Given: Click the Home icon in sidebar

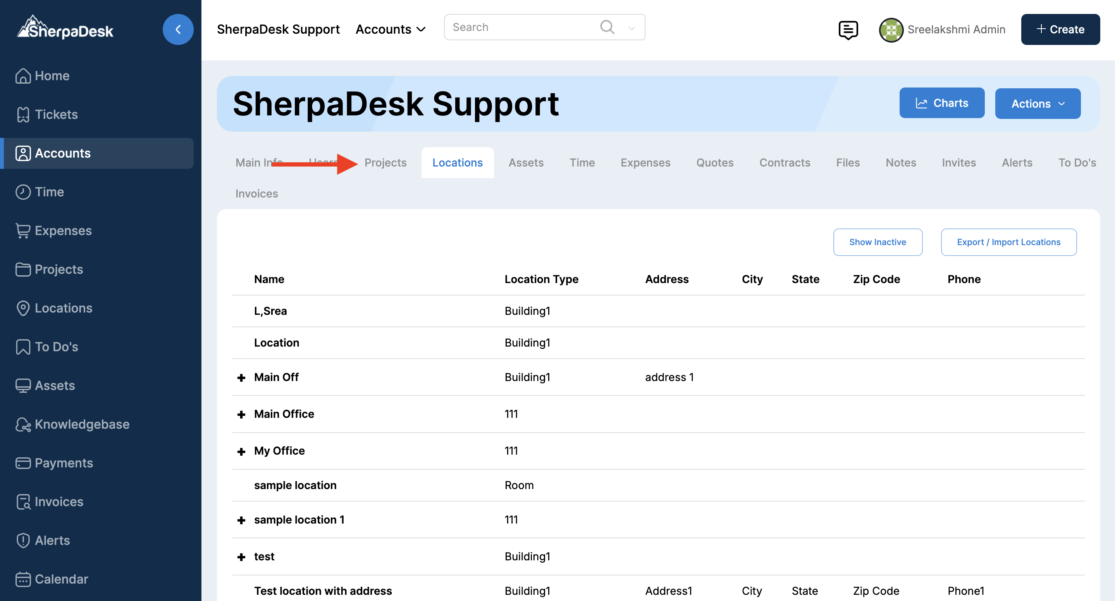Looking at the screenshot, I should (22, 76).
